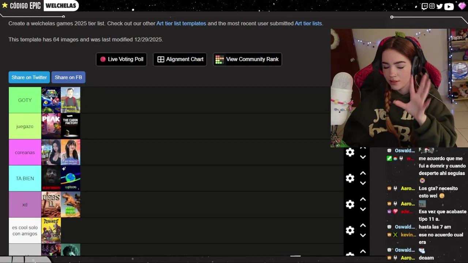Click chat message 'hasta las 7 am'
Image resolution: width=468 pixels, height=263 pixels.
coord(436,227)
